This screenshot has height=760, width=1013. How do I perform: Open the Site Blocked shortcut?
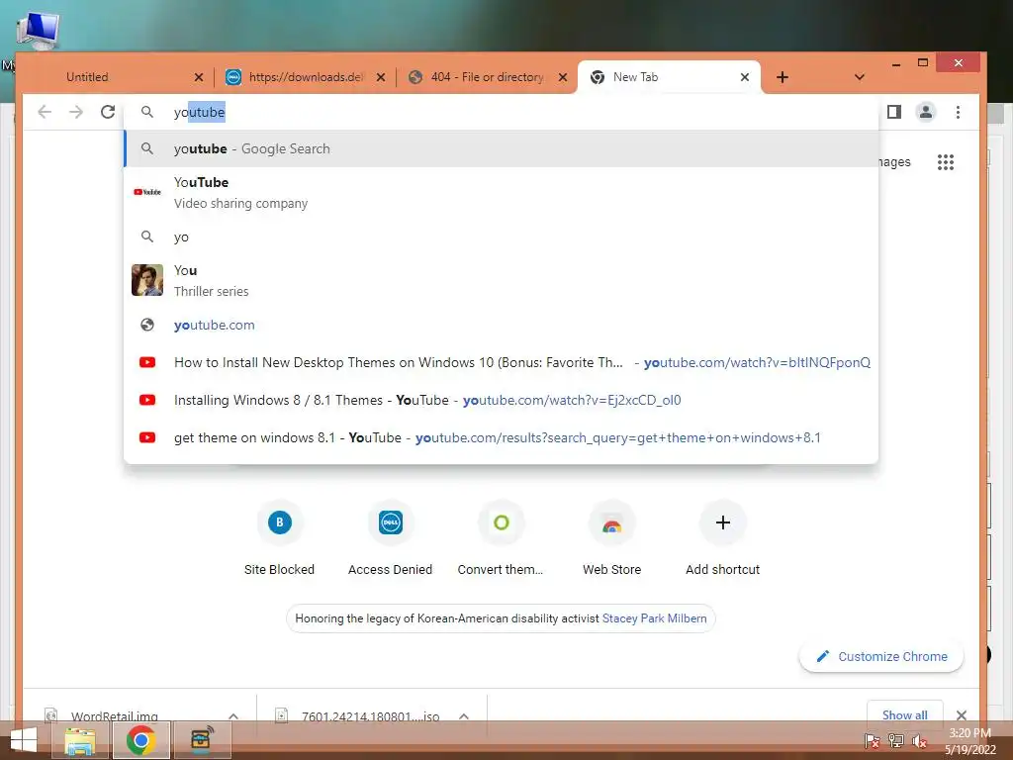click(x=279, y=538)
